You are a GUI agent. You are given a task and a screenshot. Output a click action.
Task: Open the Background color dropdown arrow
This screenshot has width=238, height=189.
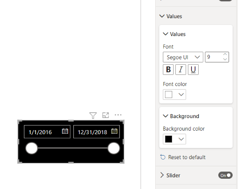tap(181, 139)
